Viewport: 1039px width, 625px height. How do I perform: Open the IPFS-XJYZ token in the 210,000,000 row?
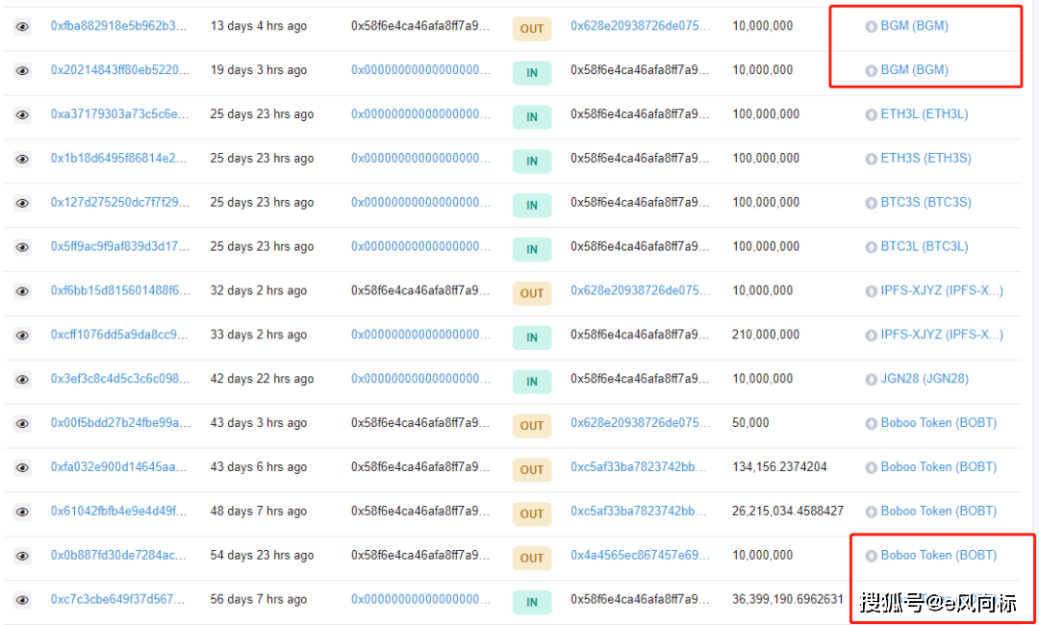[x=942, y=335]
